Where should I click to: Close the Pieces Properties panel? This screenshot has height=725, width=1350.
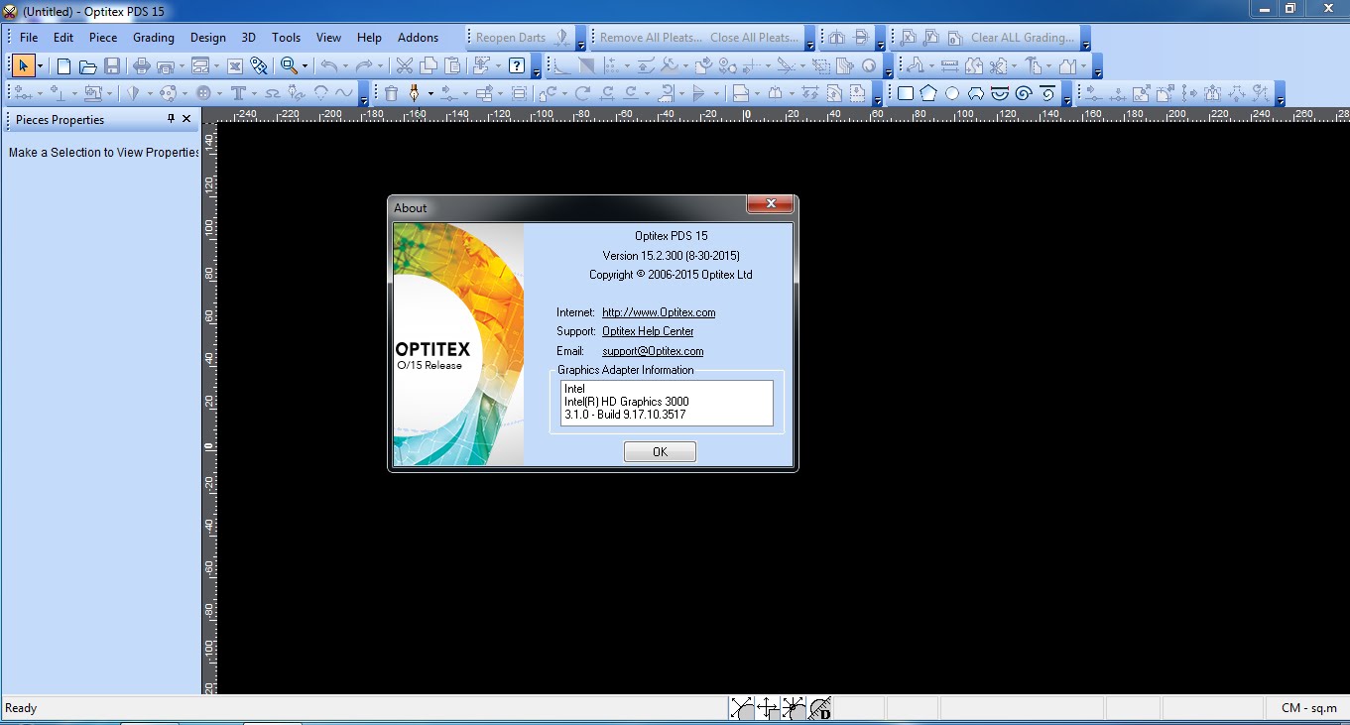click(x=186, y=119)
